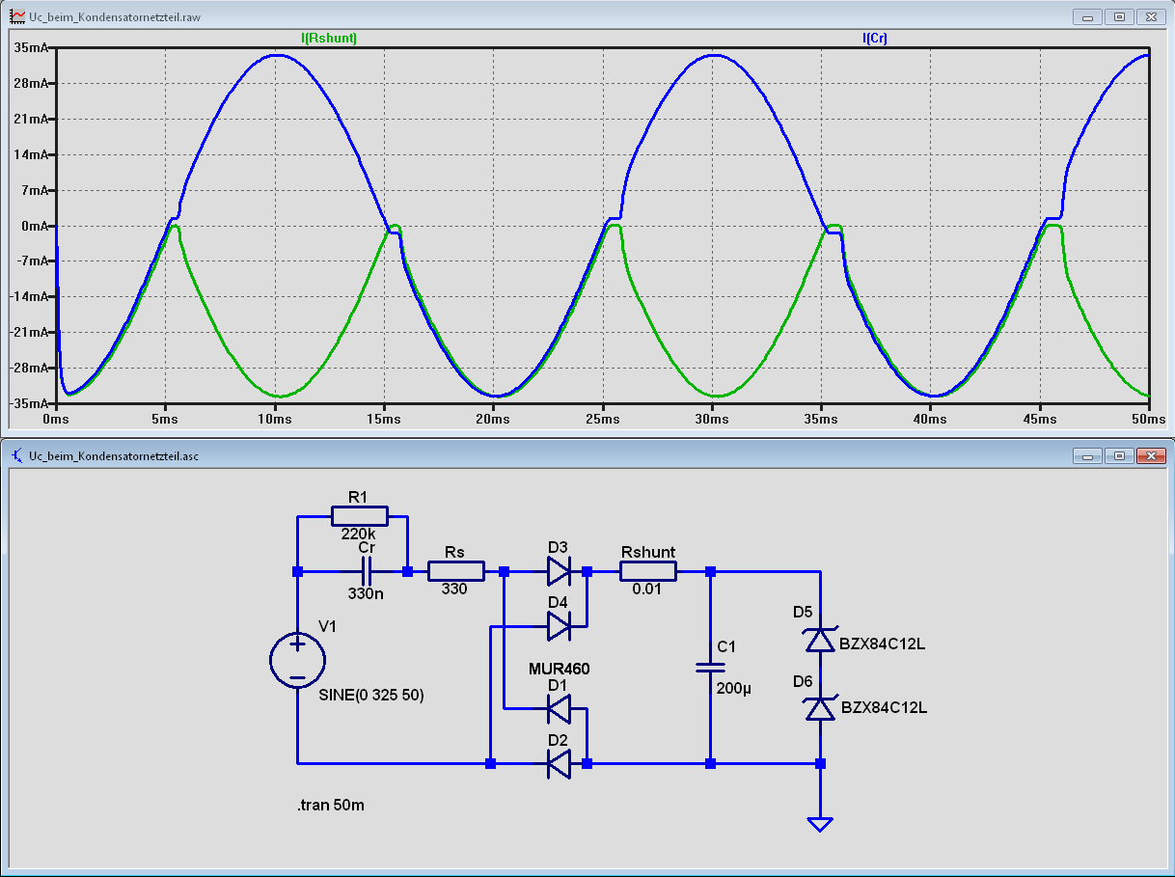Click the 0.01 value of Rshunt

[646, 589]
